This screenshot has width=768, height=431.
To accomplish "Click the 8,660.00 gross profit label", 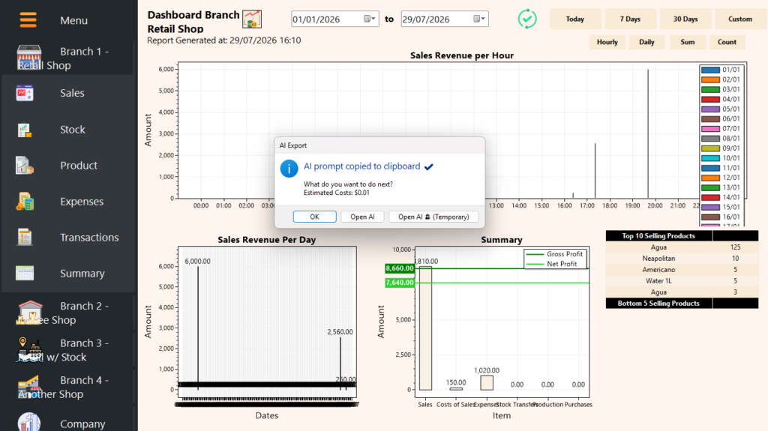I will [400, 268].
